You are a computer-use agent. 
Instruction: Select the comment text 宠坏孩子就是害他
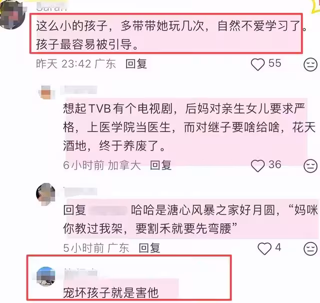pyautogui.click(x=111, y=293)
